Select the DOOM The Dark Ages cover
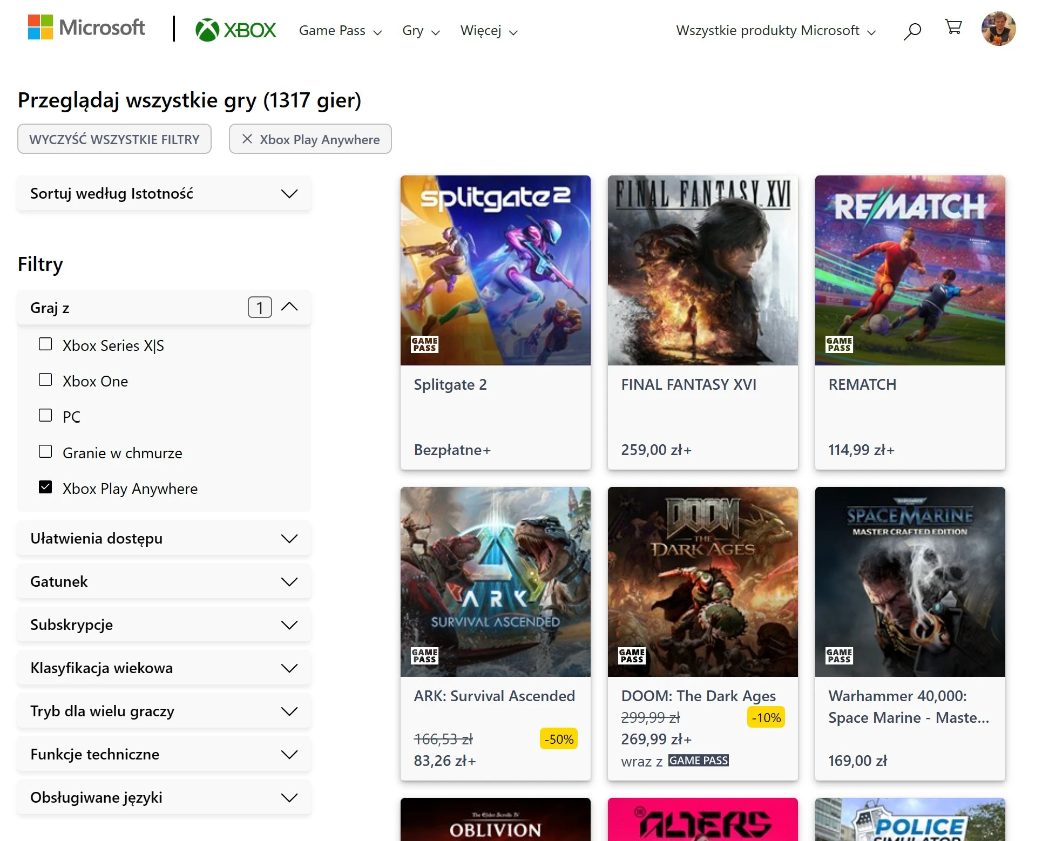This screenshot has height=841, width=1042. pos(703,582)
